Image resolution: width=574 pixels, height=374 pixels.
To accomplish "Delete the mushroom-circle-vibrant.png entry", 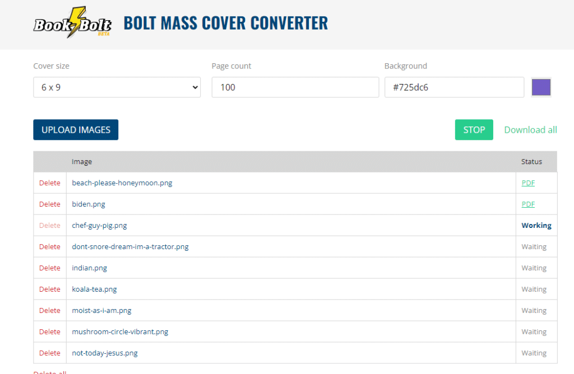I will click(x=49, y=331).
